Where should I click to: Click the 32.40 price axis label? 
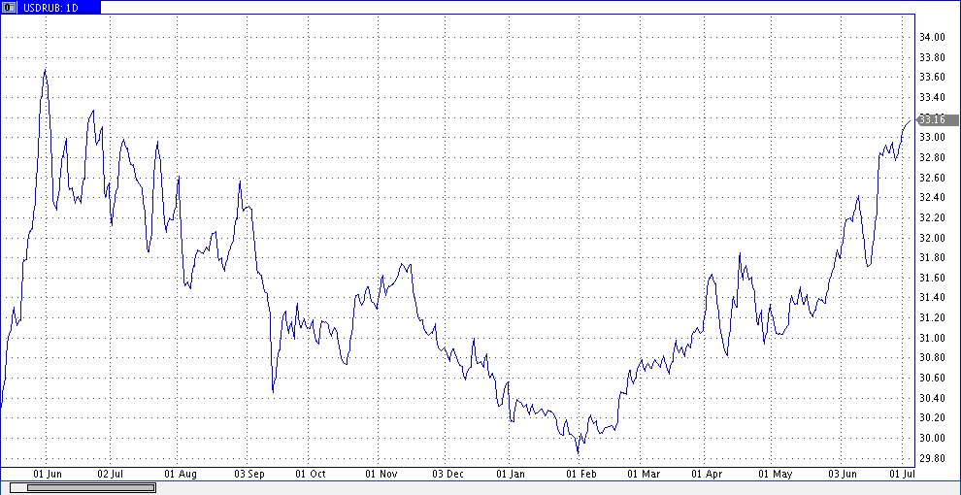click(932, 197)
